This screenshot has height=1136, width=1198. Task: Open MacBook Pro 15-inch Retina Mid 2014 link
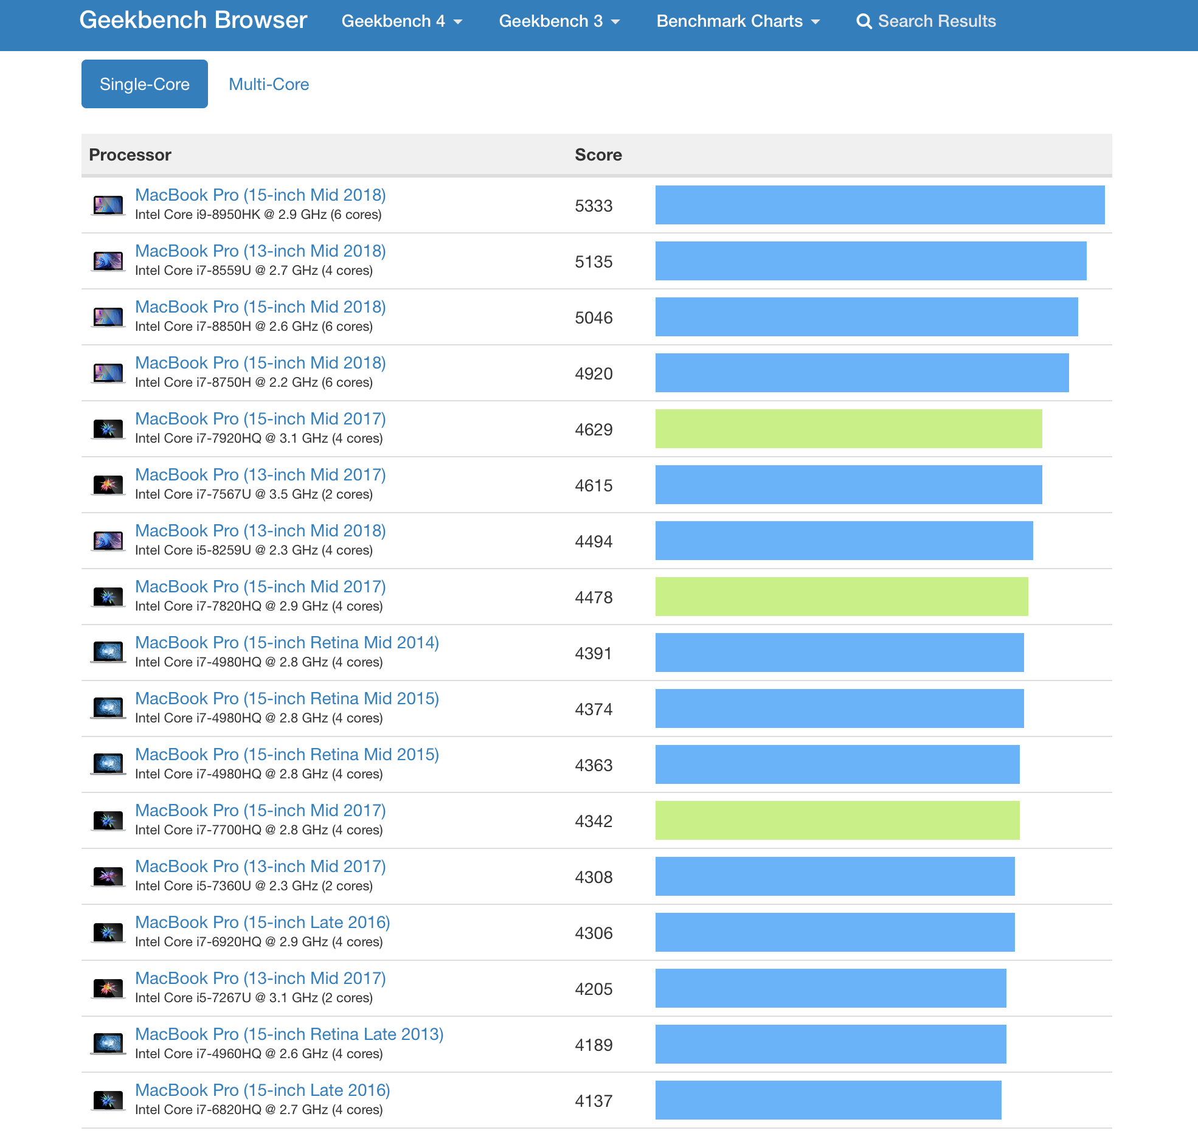(x=287, y=642)
